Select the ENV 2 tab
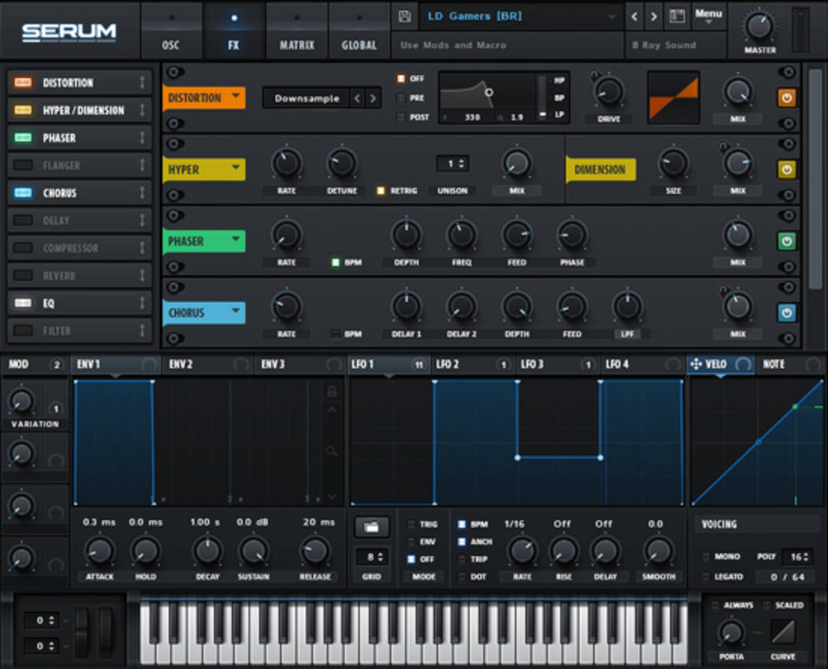 point(209,364)
